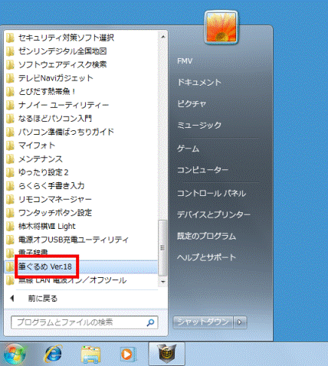
Task: Open the FMV user folder link
Action: [185, 61]
